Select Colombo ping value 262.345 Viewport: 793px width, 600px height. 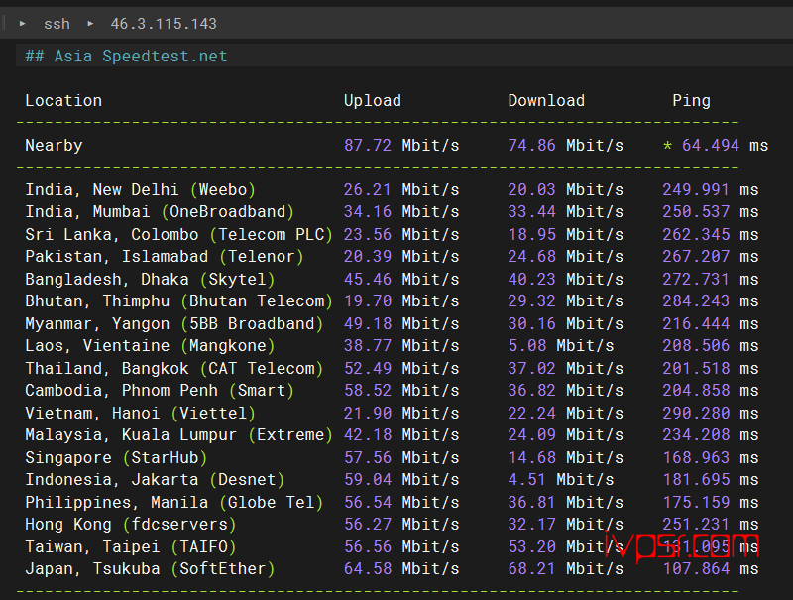pyautogui.click(x=696, y=235)
